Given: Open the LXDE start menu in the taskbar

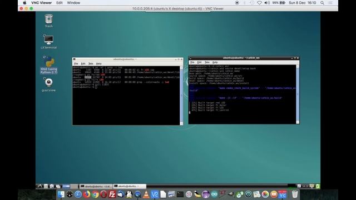Looking at the screenshot, I should click(x=39, y=186).
